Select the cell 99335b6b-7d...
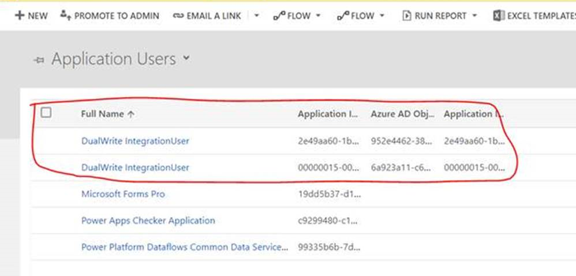This screenshot has height=276, width=576. click(x=329, y=247)
